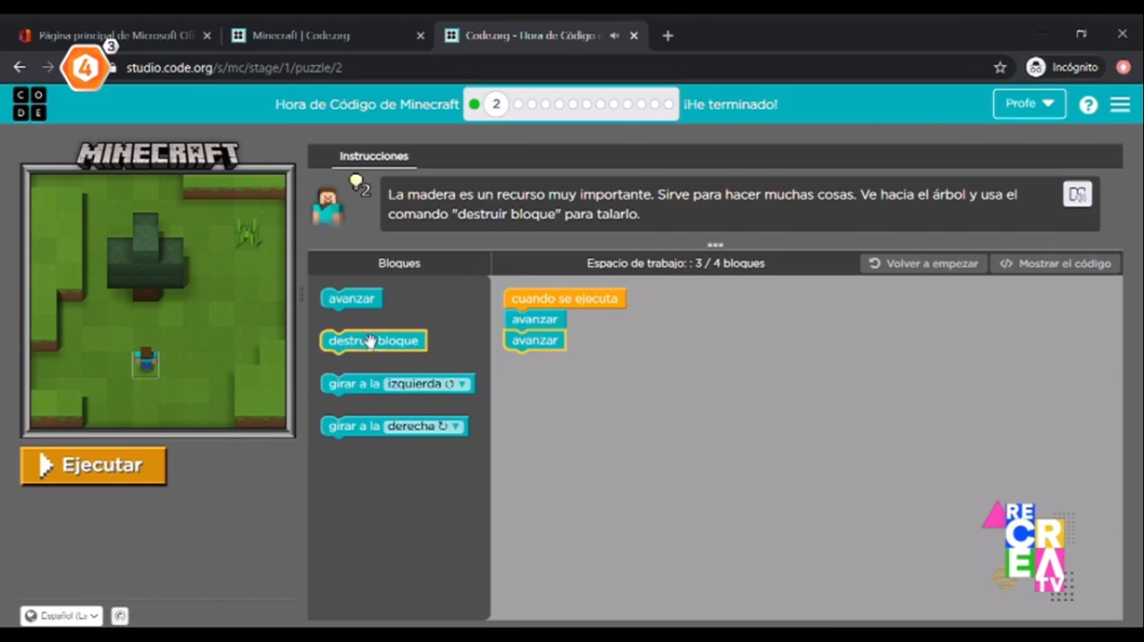Play the instructions read-aloud icon
This screenshot has width=1144, height=642.
click(1077, 195)
